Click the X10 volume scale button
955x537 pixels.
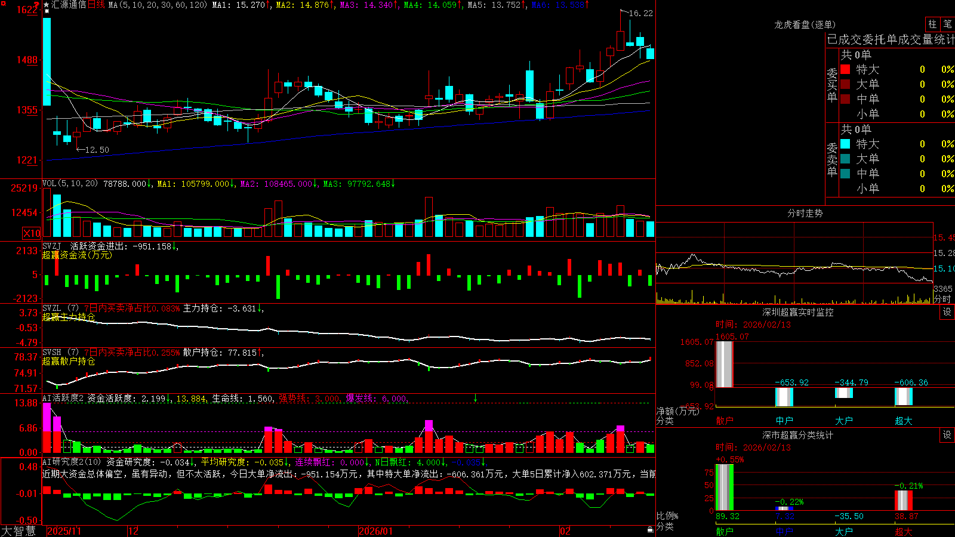point(32,233)
